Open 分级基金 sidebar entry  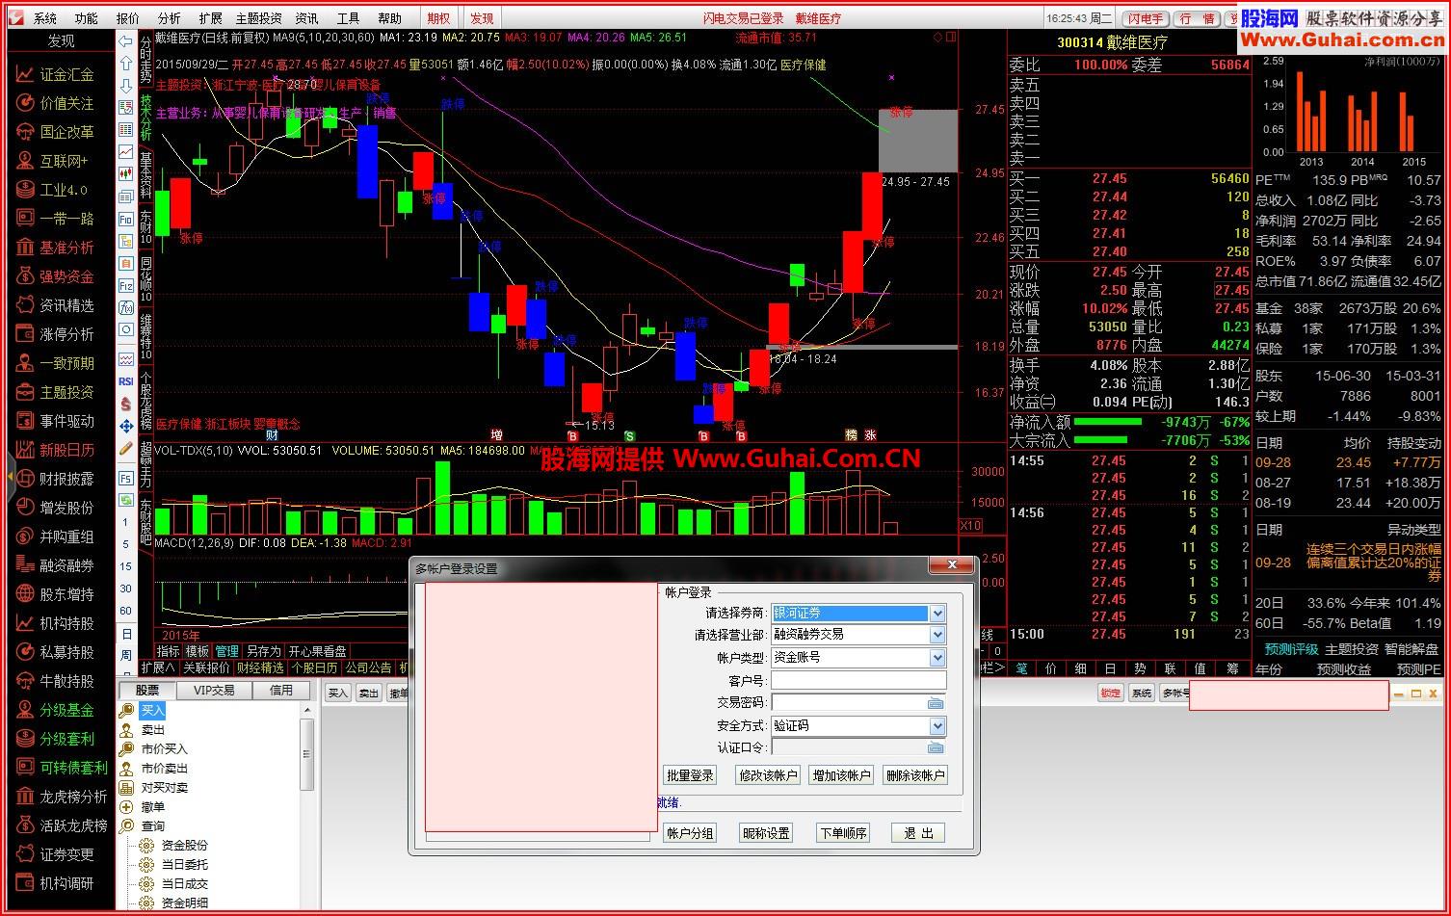[66, 710]
